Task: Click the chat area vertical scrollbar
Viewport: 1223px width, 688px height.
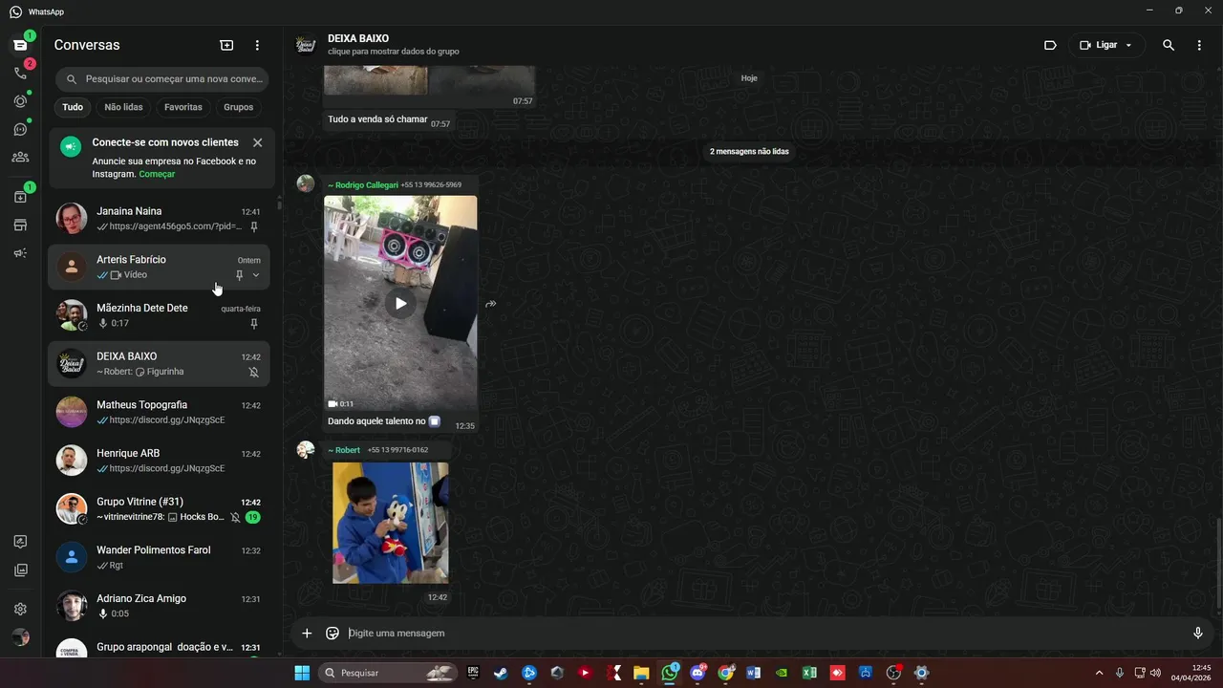Action: [1218, 564]
